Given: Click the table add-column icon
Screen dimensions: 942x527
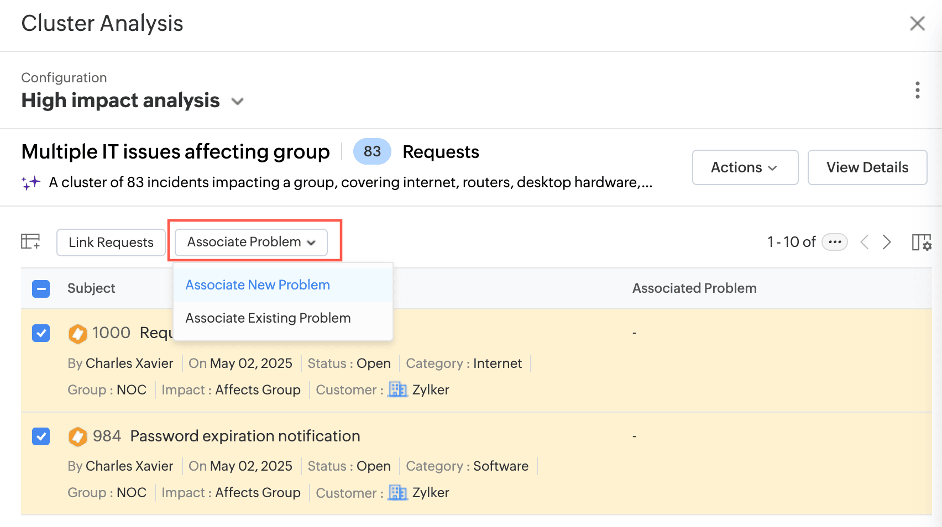Looking at the screenshot, I should pyautogui.click(x=30, y=241).
